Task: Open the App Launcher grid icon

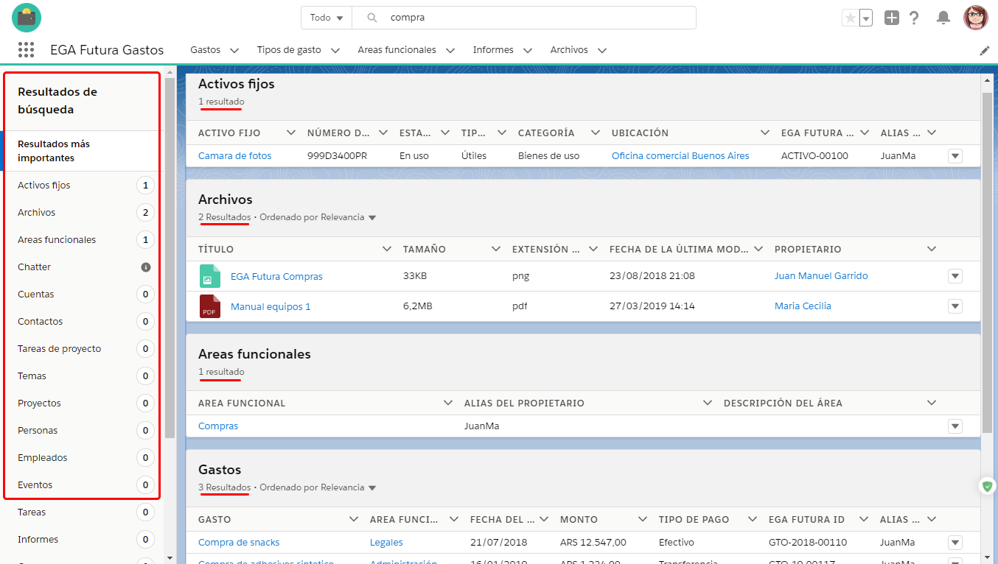Action: (27, 50)
